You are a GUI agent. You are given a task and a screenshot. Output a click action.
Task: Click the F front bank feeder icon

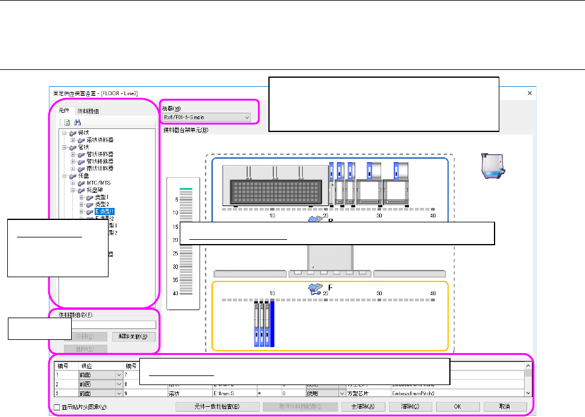(x=314, y=289)
